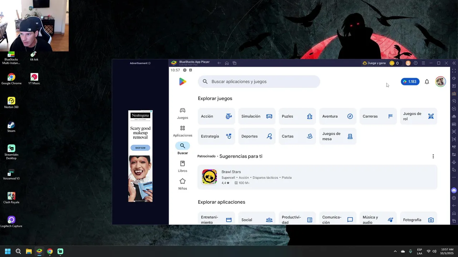Open the Juegos tab in Play Store
The image size is (458, 257).
coord(182,114)
